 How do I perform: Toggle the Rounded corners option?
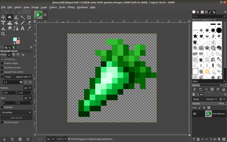tap(2, 67)
